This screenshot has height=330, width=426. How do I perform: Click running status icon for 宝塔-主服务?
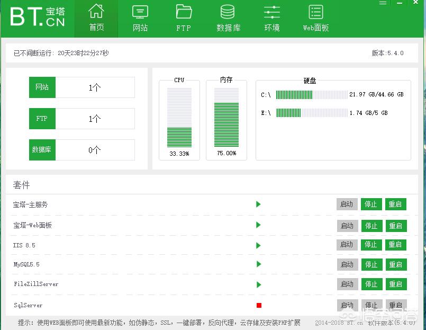coord(258,204)
